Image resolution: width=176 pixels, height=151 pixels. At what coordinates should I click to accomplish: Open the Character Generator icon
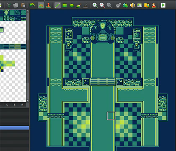click(154, 5)
